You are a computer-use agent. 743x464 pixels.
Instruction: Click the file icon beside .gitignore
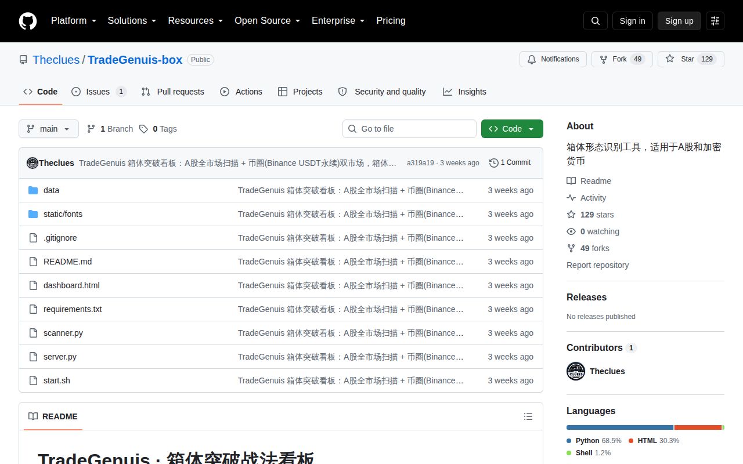pos(33,238)
